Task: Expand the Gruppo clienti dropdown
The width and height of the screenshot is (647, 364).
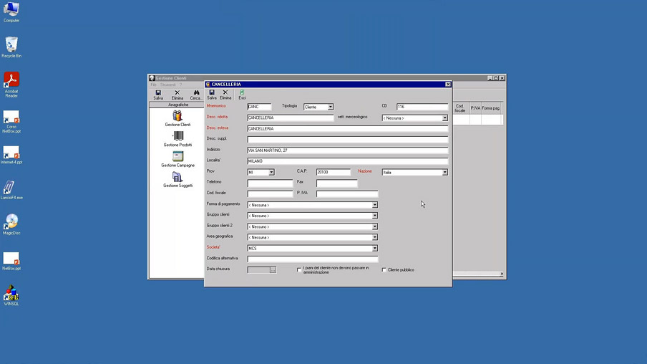Action: pos(374,216)
